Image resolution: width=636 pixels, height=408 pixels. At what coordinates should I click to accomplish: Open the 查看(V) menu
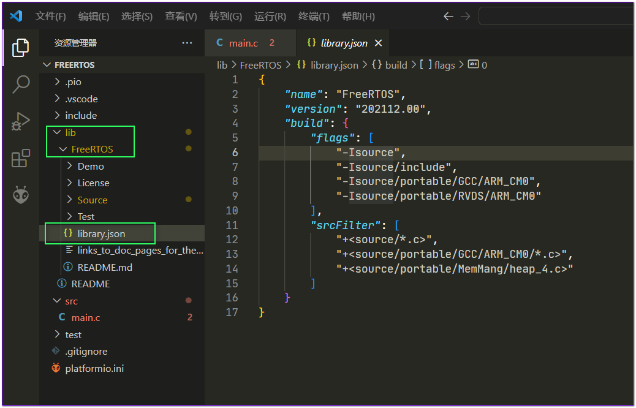click(181, 16)
